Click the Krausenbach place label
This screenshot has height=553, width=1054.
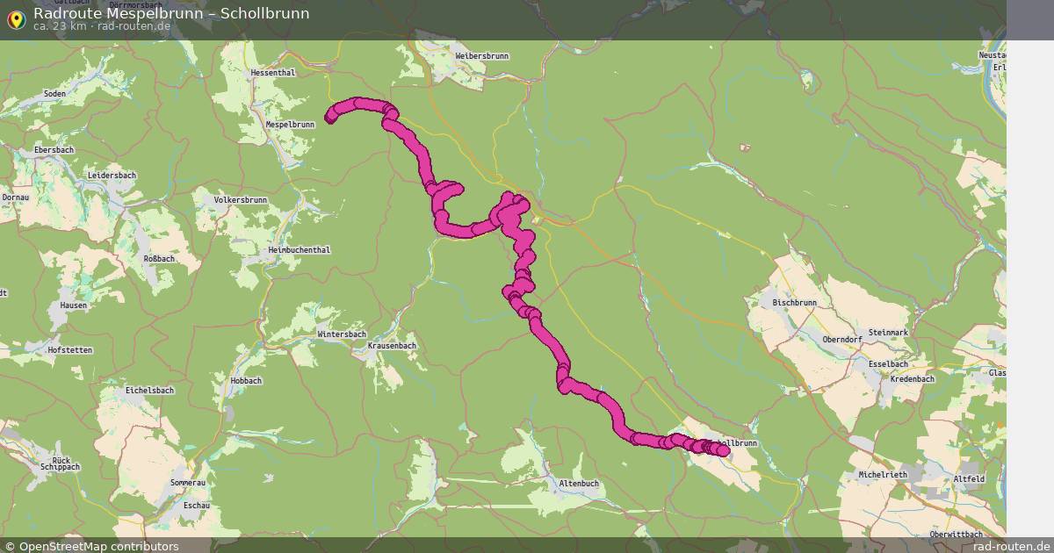[392, 346]
